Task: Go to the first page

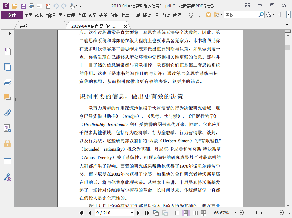Action: 81,213
